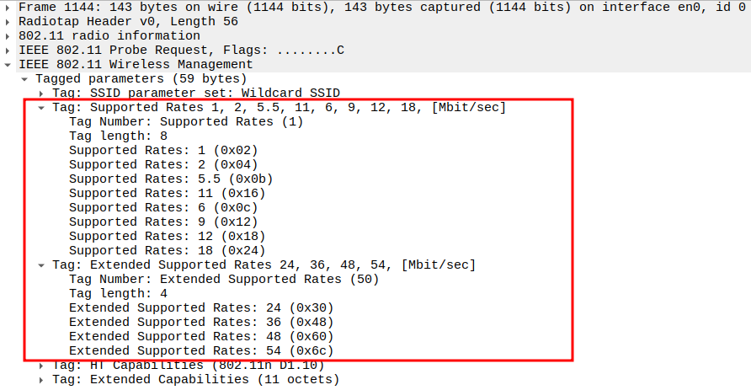Collapse the IEEE 802.11 Wireless Management section
Viewport: 751px width, 390px height.
pyautogui.click(x=8, y=64)
